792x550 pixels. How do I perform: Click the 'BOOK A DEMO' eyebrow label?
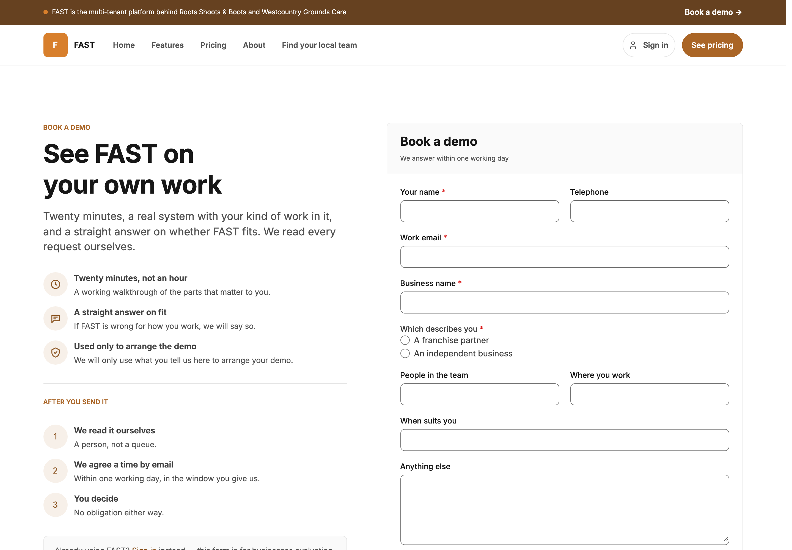(x=67, y=128)
